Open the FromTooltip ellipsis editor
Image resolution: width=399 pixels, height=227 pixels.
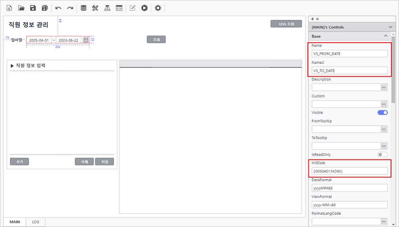(383, 129)
